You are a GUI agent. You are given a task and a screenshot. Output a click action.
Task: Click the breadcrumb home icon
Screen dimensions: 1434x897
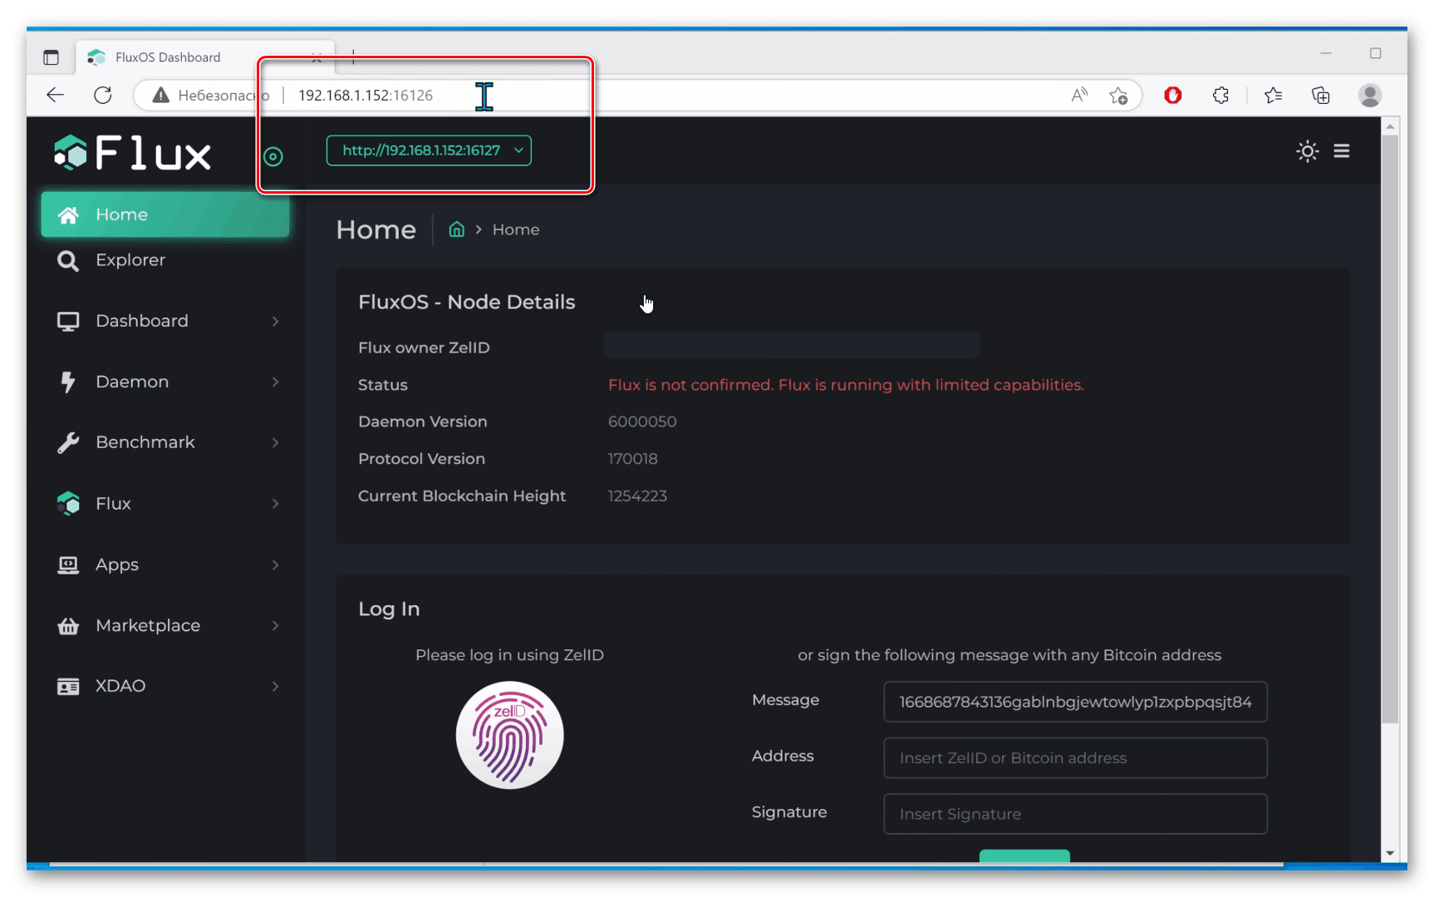click(x=456, y=229)
